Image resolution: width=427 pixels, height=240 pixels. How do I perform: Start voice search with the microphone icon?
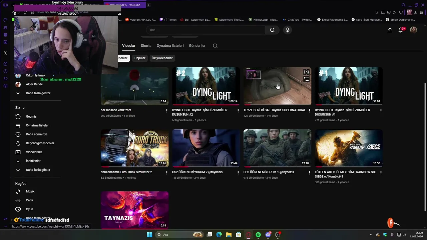point(288,30)
